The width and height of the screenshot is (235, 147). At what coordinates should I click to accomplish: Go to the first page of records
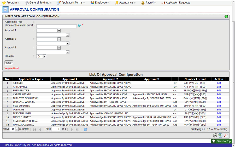click(x=35, y=129)
